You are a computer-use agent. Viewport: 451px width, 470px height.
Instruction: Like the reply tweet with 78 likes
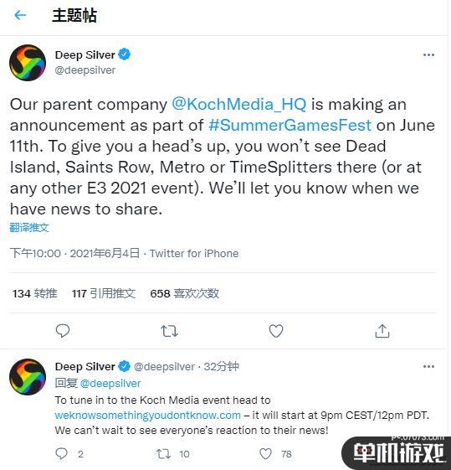coord(265,454)
